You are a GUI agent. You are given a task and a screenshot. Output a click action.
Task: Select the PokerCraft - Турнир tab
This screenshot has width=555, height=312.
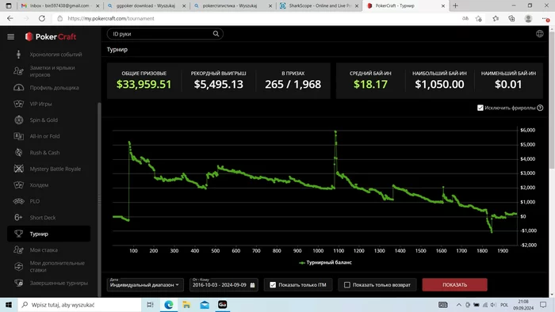[406, 6]
